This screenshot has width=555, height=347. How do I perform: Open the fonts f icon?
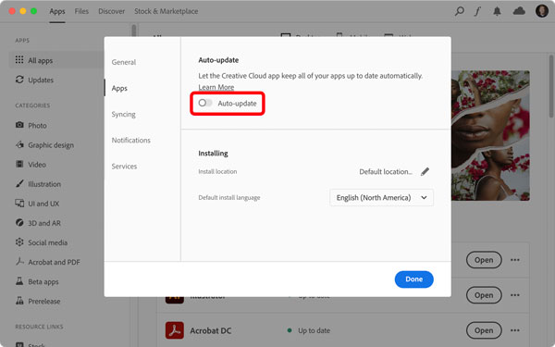(477, 11)
